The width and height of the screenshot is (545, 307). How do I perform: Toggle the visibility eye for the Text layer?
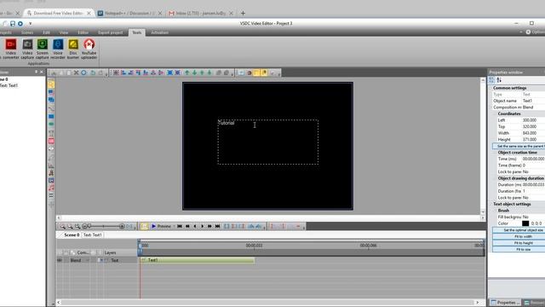pyautogui.click(x=60, y=260)
